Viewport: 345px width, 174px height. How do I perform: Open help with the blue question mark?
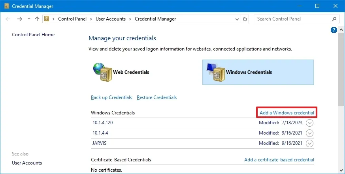pos(334,30)
